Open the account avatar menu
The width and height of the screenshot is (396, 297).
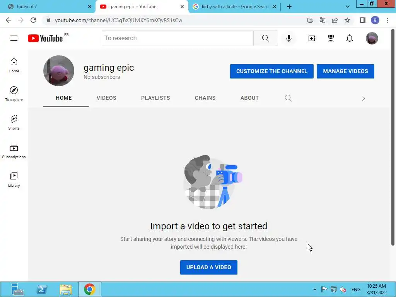pos(372,38)
